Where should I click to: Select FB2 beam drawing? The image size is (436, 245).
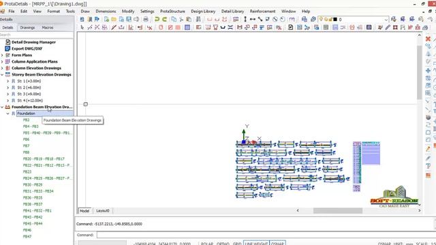[26, 120]
